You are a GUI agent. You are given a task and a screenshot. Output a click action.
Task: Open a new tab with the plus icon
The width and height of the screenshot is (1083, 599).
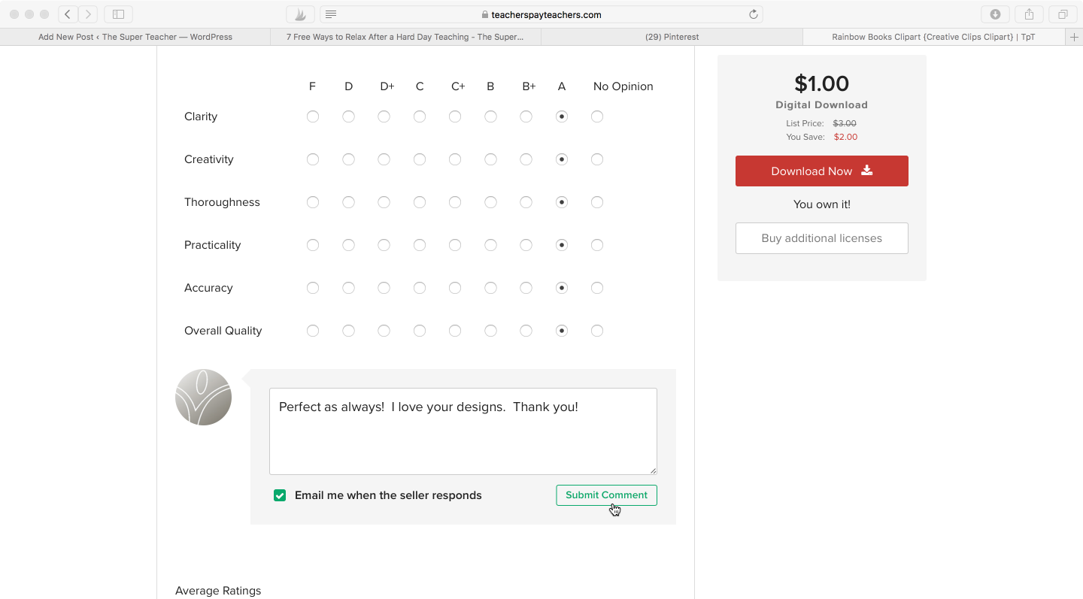[1075, 36]
